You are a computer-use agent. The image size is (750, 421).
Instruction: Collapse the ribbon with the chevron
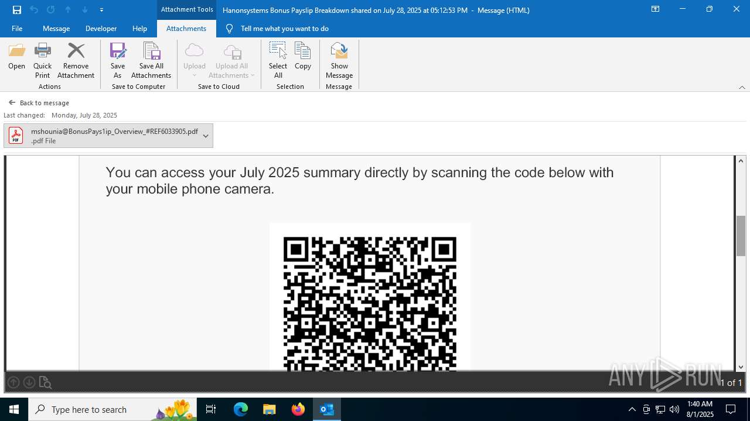[742, 87]
